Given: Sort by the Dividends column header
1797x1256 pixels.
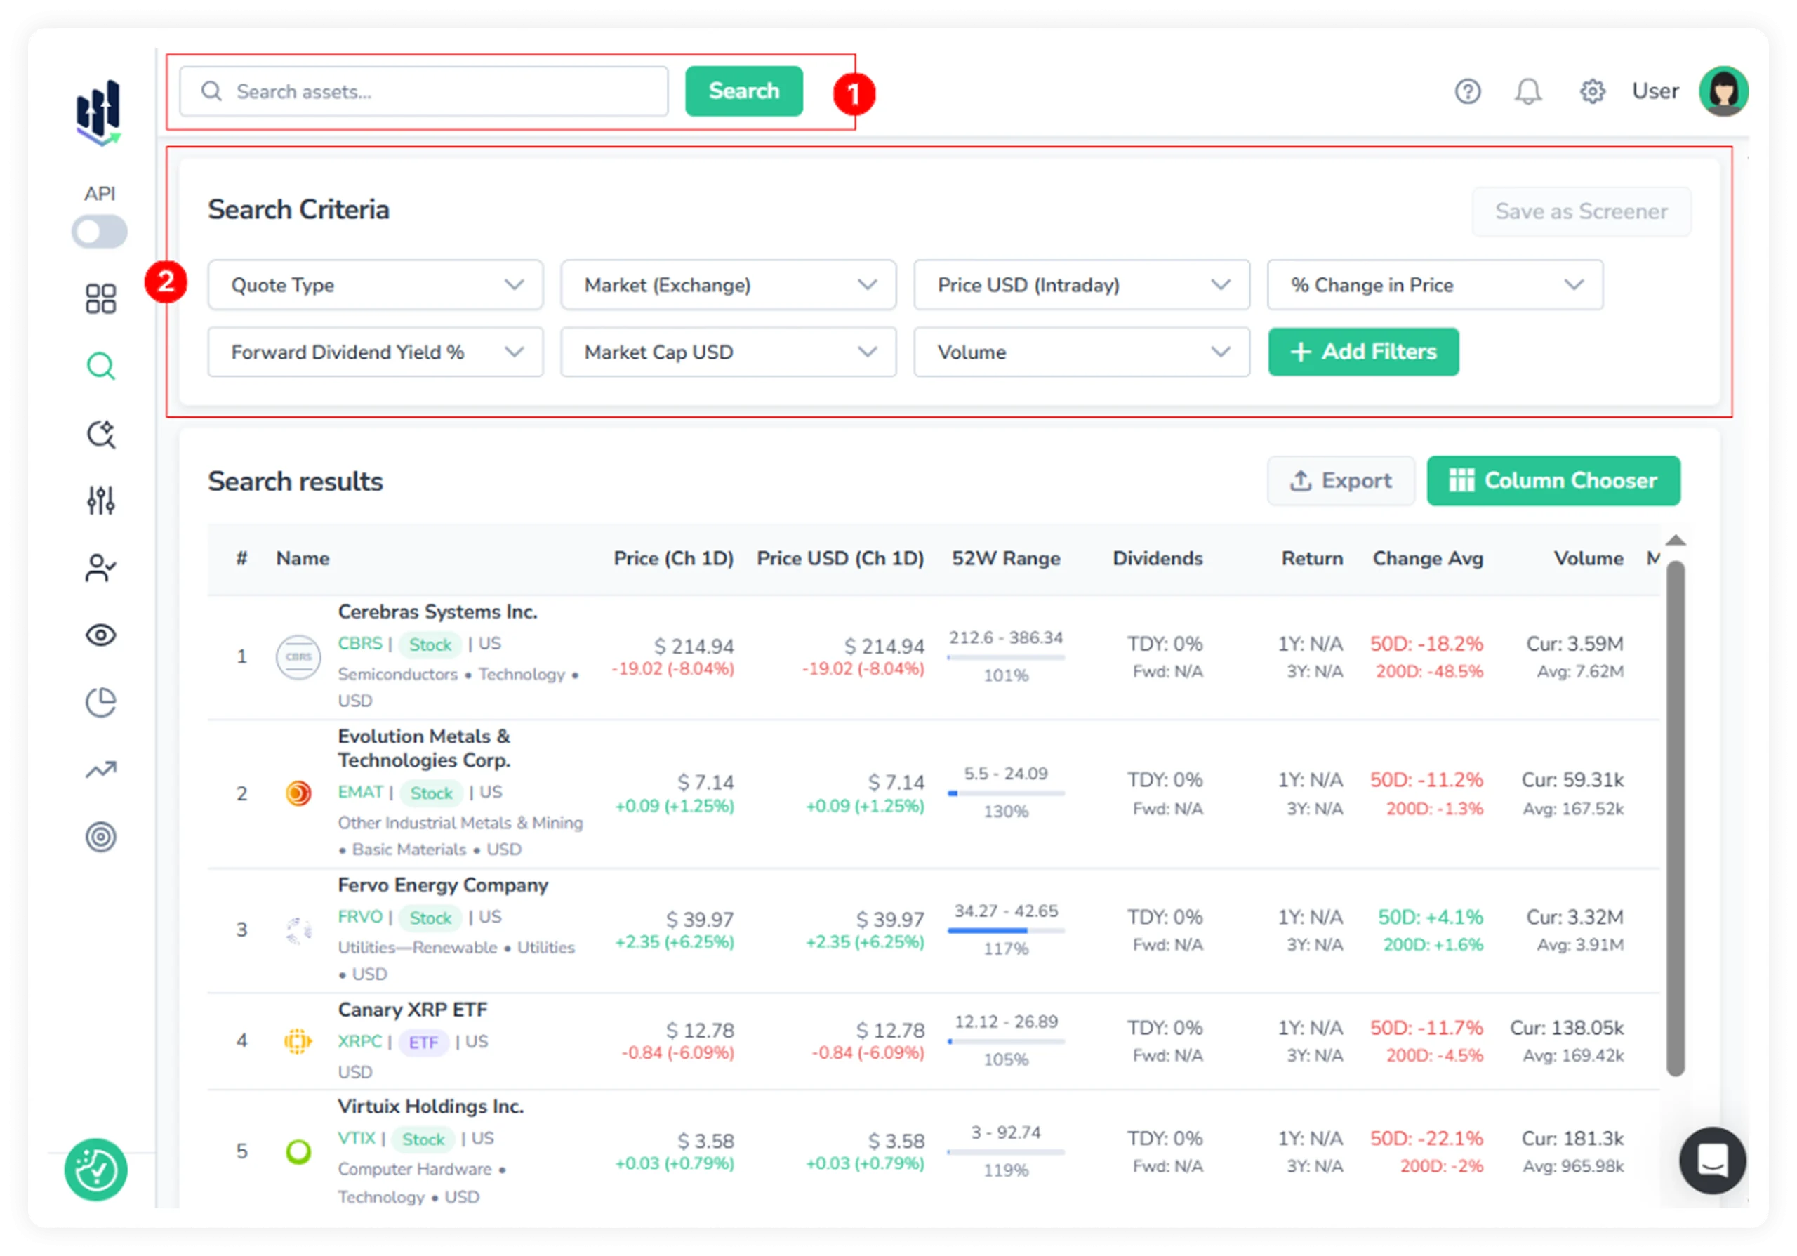Looking at the screenshot, I should (x=1158, y=559).
